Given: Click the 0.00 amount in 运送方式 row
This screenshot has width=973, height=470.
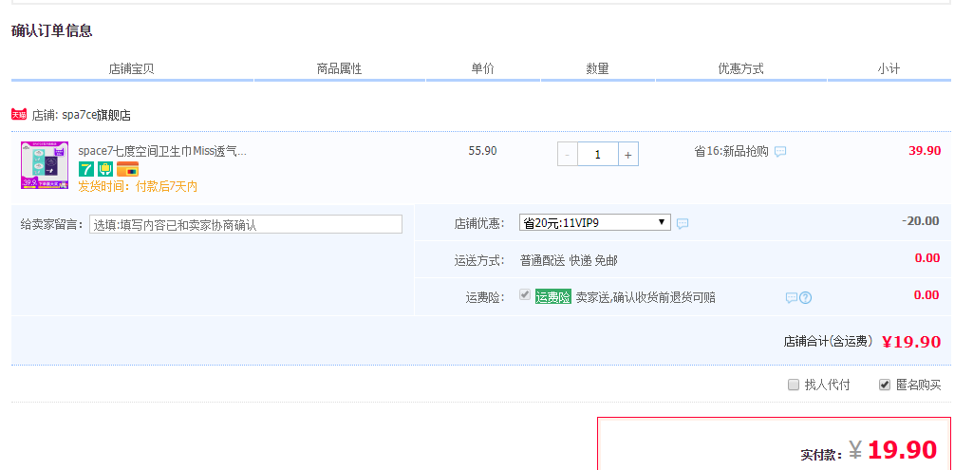Looking at the screenshot, I should click(927, 258).
